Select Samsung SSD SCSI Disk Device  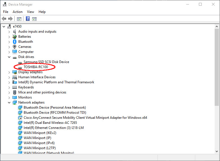(46, 62)
